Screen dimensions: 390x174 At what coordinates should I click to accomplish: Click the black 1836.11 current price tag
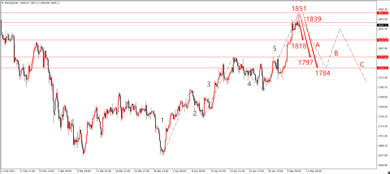383,25
